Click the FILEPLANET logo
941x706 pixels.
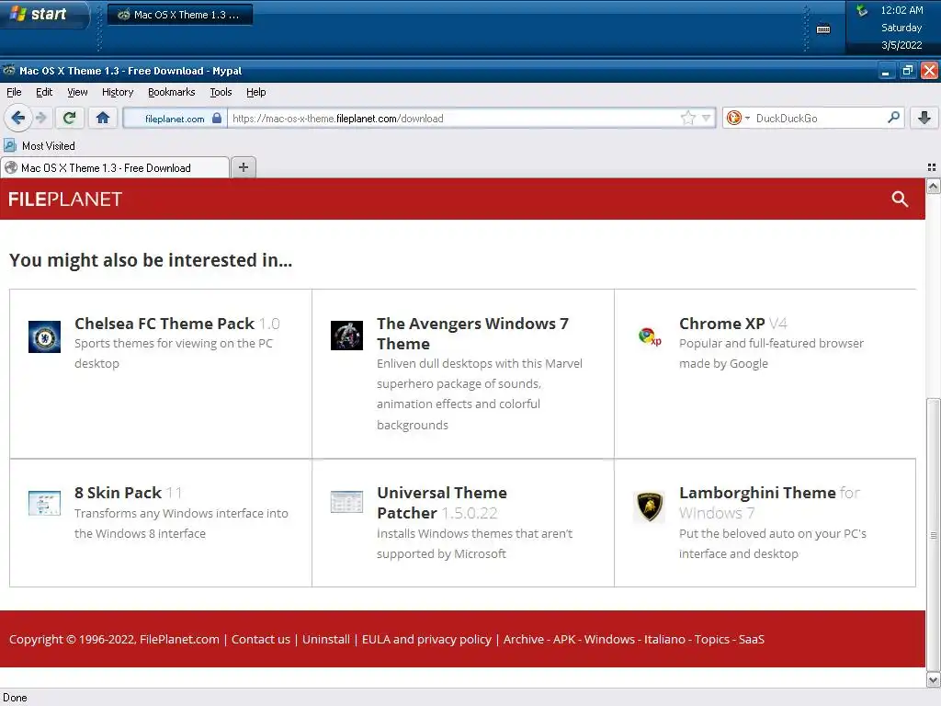[x=65, y=199]
